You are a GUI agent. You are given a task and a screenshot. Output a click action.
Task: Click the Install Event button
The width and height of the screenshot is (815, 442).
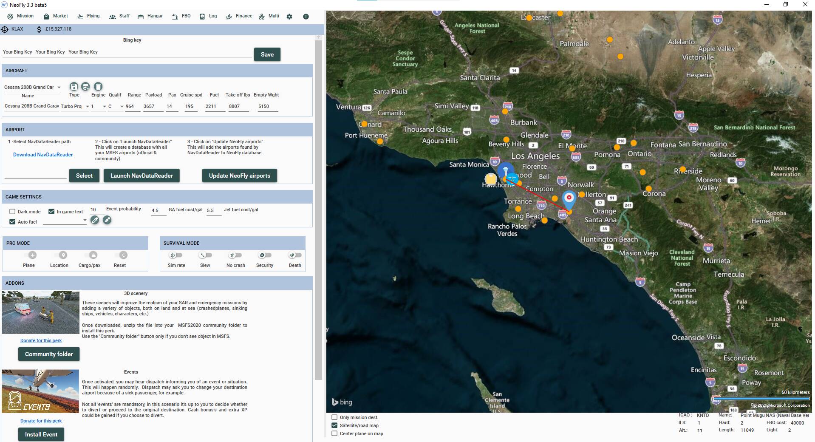(41, 434)
